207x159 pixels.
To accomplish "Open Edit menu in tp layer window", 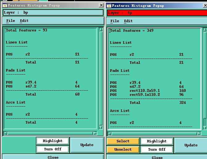I will (128, 21).
